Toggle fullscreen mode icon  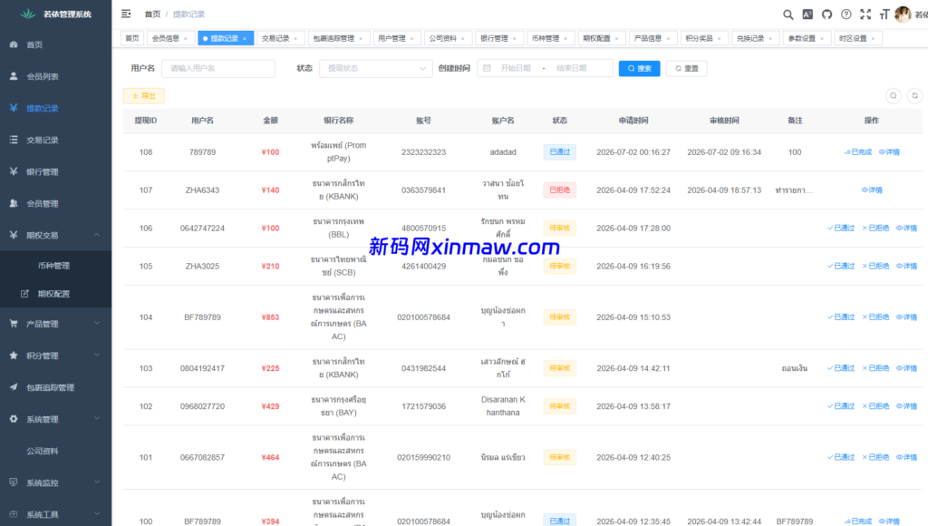865,15
